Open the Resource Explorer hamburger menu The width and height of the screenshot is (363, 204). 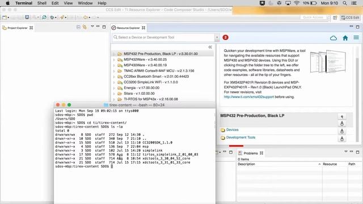click(356, 37)
